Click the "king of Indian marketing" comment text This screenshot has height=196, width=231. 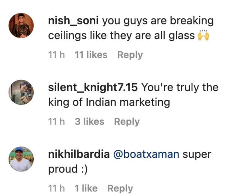(x=109, y=102)
